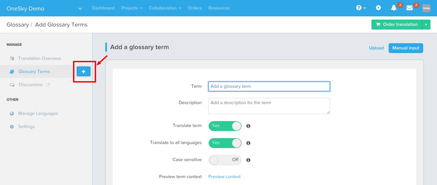This screenshot has height=185, width=437.
Task: Toggle the Translate term switch
Action: [x=225, y=126]
